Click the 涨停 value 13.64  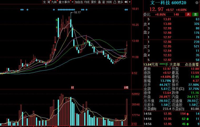167,93
